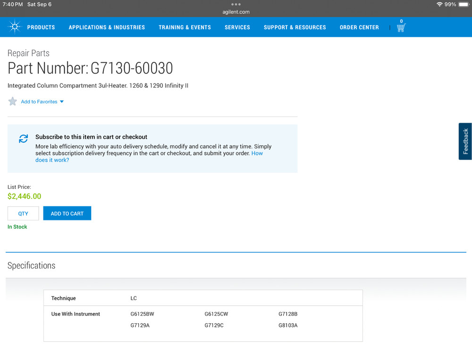The width and height of the screenshot is (472, 354).
Task: Click the Feedback side tab
Action: coord(465,141)
